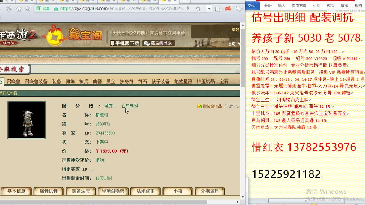This screenshot has width=365, height=205.
Task: Open the 属性抗性 tab
Action: pyautogui.click(x=49, y=191)
